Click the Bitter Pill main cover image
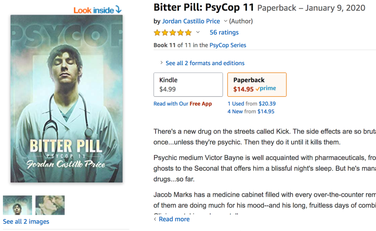Image resolution: width=376 pixels, height=231 pixels. [x=67, y=99]
